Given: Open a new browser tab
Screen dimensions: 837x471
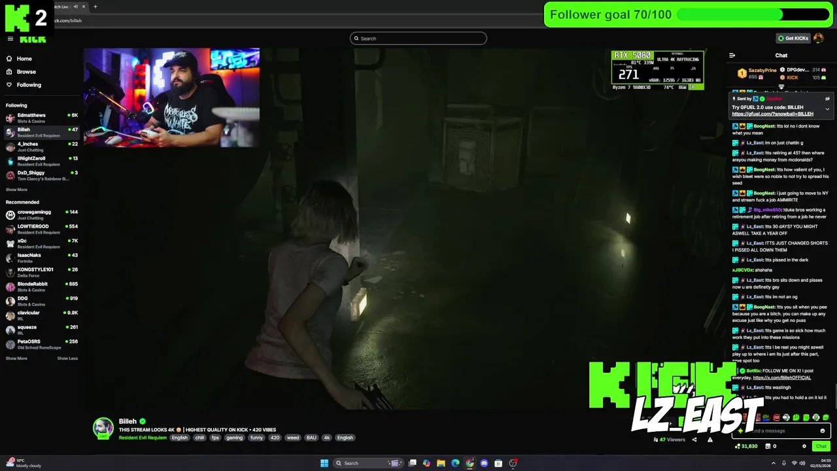Looking at the screenshot, I should pos(95,7).
